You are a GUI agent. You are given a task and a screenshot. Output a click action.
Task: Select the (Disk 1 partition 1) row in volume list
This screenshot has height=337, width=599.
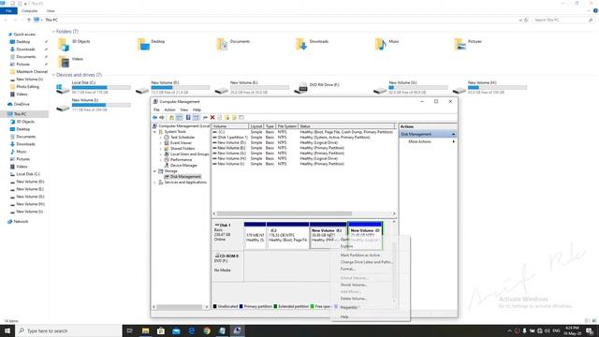303,138
